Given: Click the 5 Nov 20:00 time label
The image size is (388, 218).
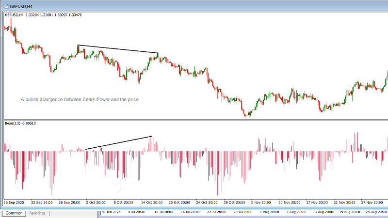Looking at the screenshot, I should point(261,202).
